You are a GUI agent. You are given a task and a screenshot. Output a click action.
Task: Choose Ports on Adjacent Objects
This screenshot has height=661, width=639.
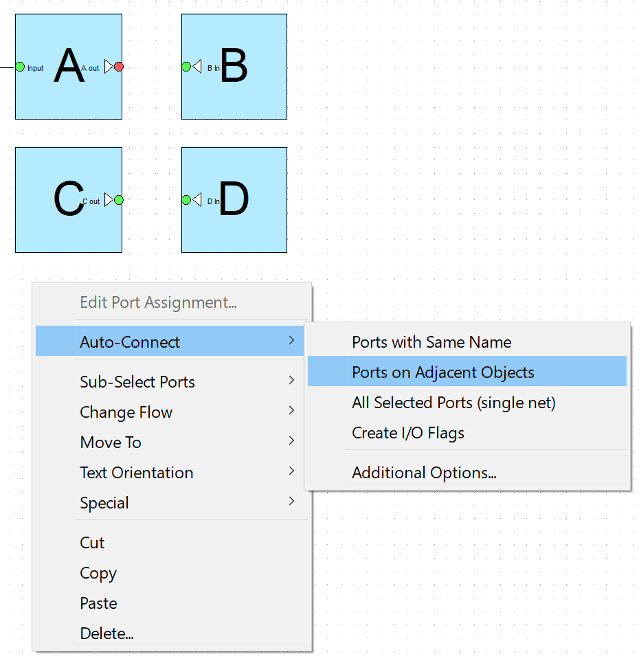point(467,372)
